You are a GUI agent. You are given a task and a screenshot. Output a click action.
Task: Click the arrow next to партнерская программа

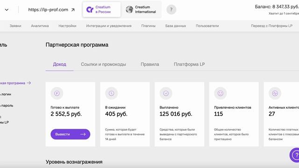29,83
